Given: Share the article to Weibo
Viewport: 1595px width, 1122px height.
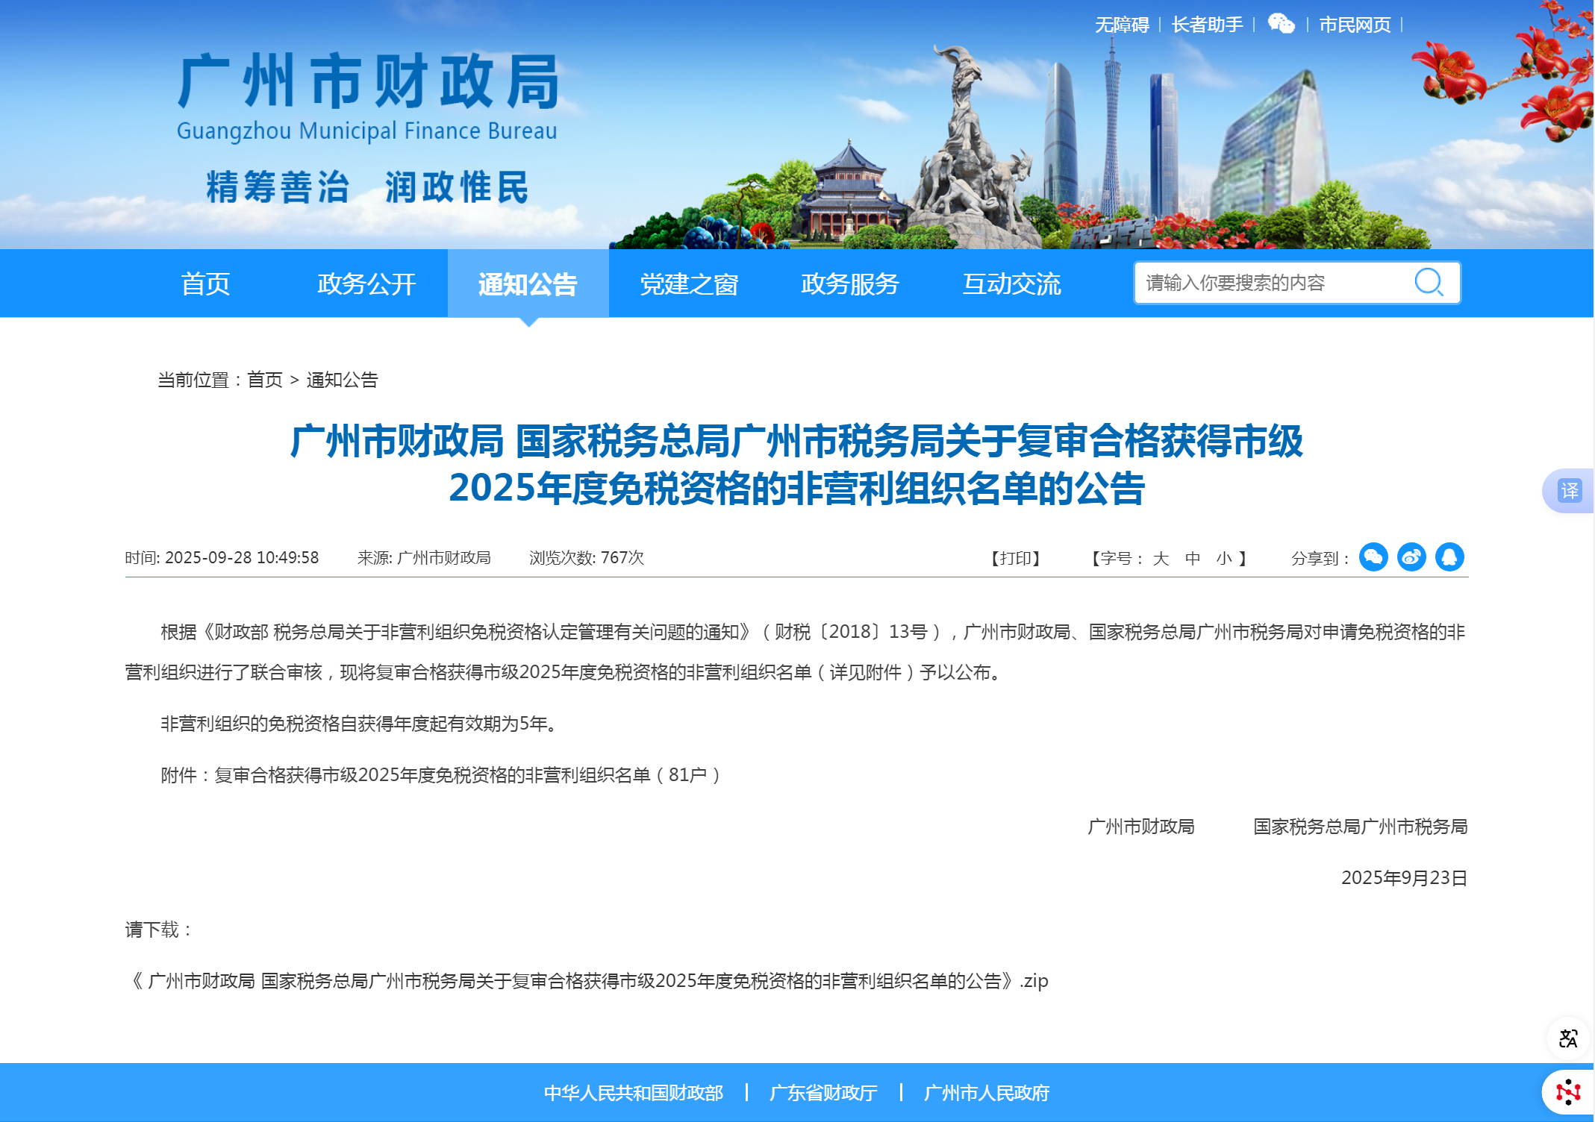Looking at the screenshot, I should coord(1412,557).
